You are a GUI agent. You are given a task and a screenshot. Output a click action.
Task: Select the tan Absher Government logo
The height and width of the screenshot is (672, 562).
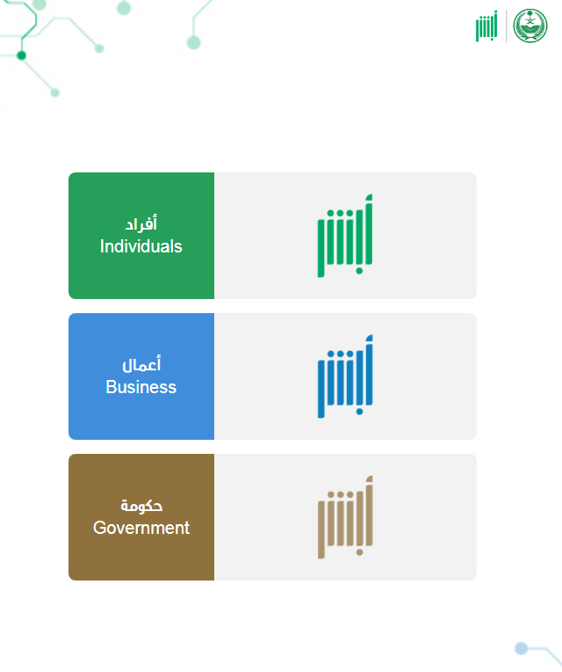(345, 517)
